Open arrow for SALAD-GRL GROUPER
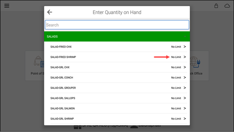Image resolution: width=234 pixels, height=132 pixels. point(185,88)
